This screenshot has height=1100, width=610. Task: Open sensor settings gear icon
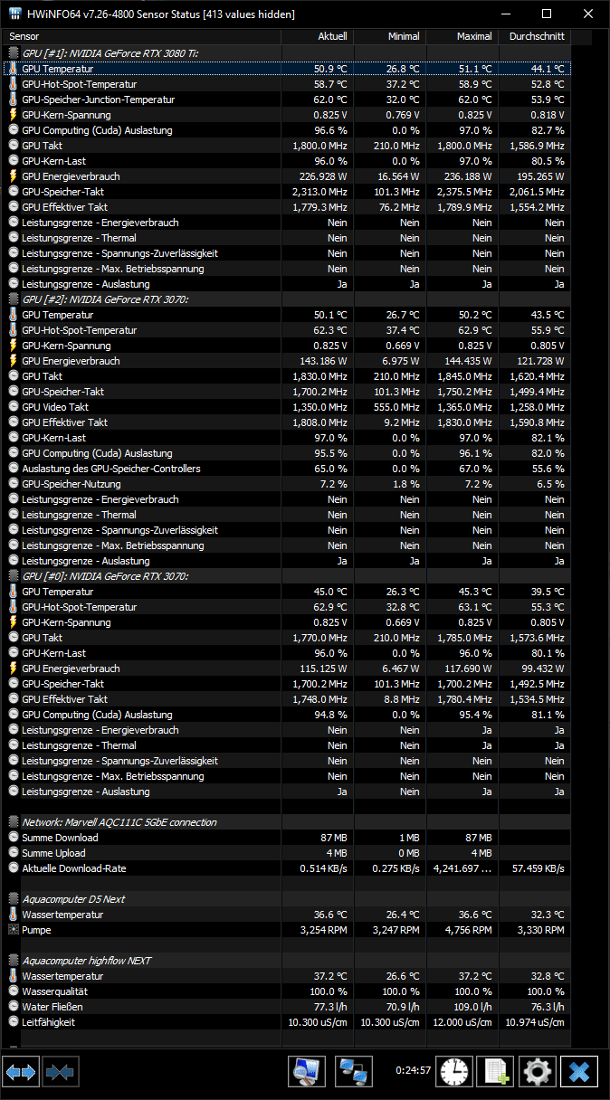(x=537, y=1072)
